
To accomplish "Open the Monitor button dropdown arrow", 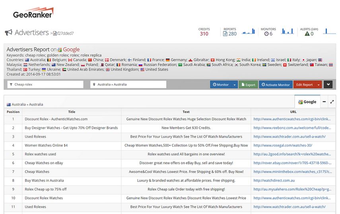I will [235, 85].
